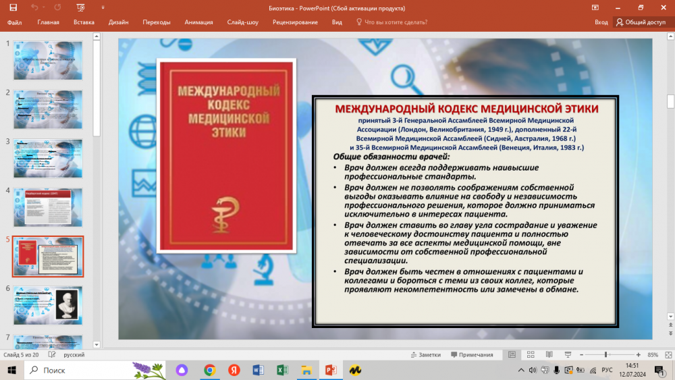Go to previous slide double-arrow button
675x380 pixels.
pos(670,325)
